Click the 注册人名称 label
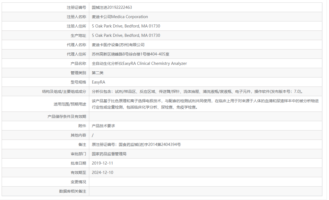 76,17
